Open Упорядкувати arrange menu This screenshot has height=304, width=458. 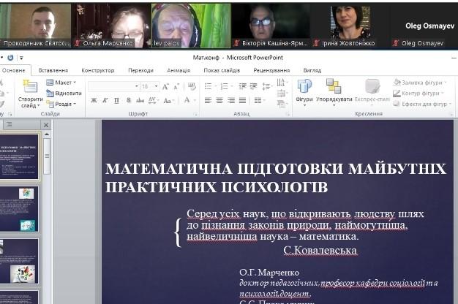click(334, 92)
